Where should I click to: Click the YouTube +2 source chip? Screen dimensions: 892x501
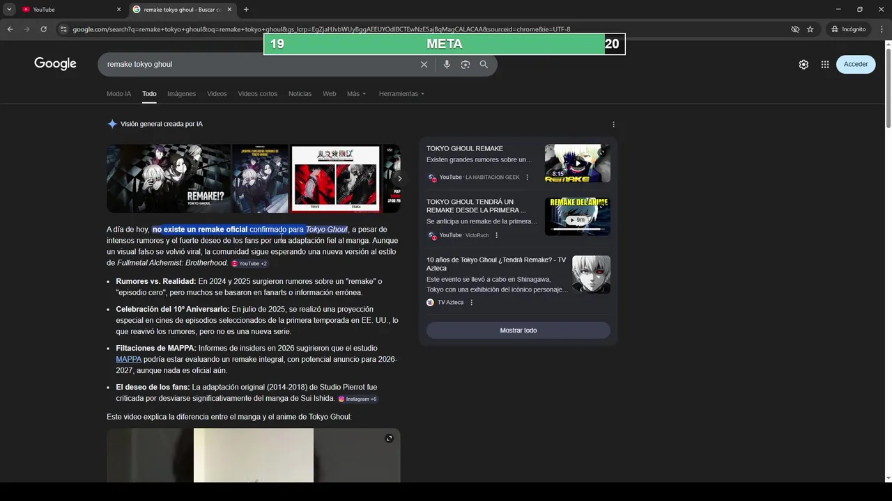(x=249, y=264)
